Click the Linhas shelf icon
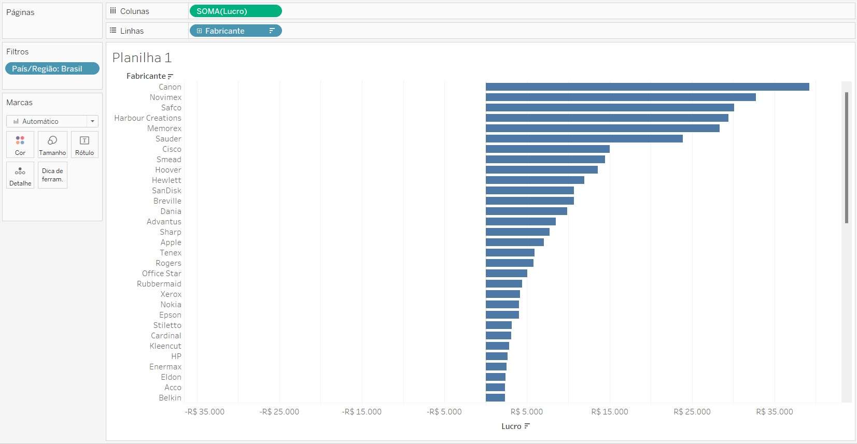 113,31
